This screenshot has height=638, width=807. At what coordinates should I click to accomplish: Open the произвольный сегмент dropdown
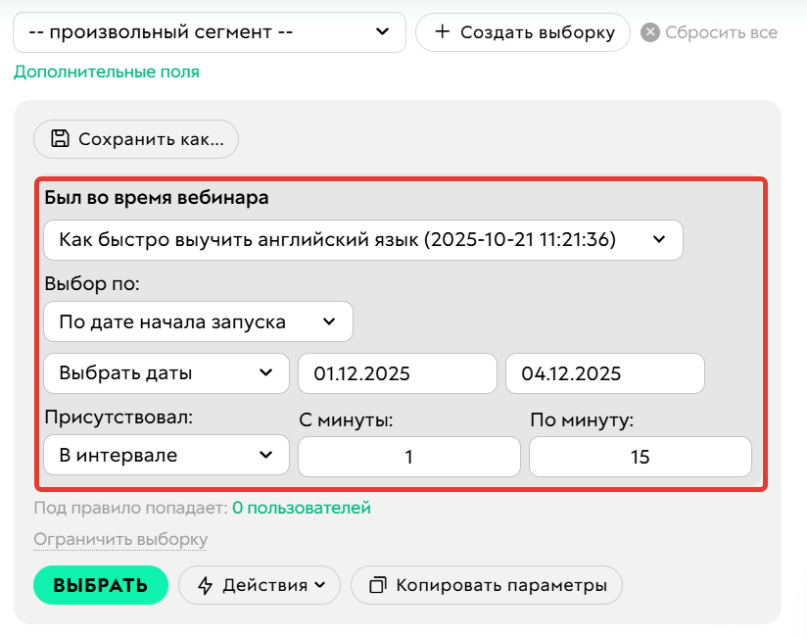tap(206, 31)
